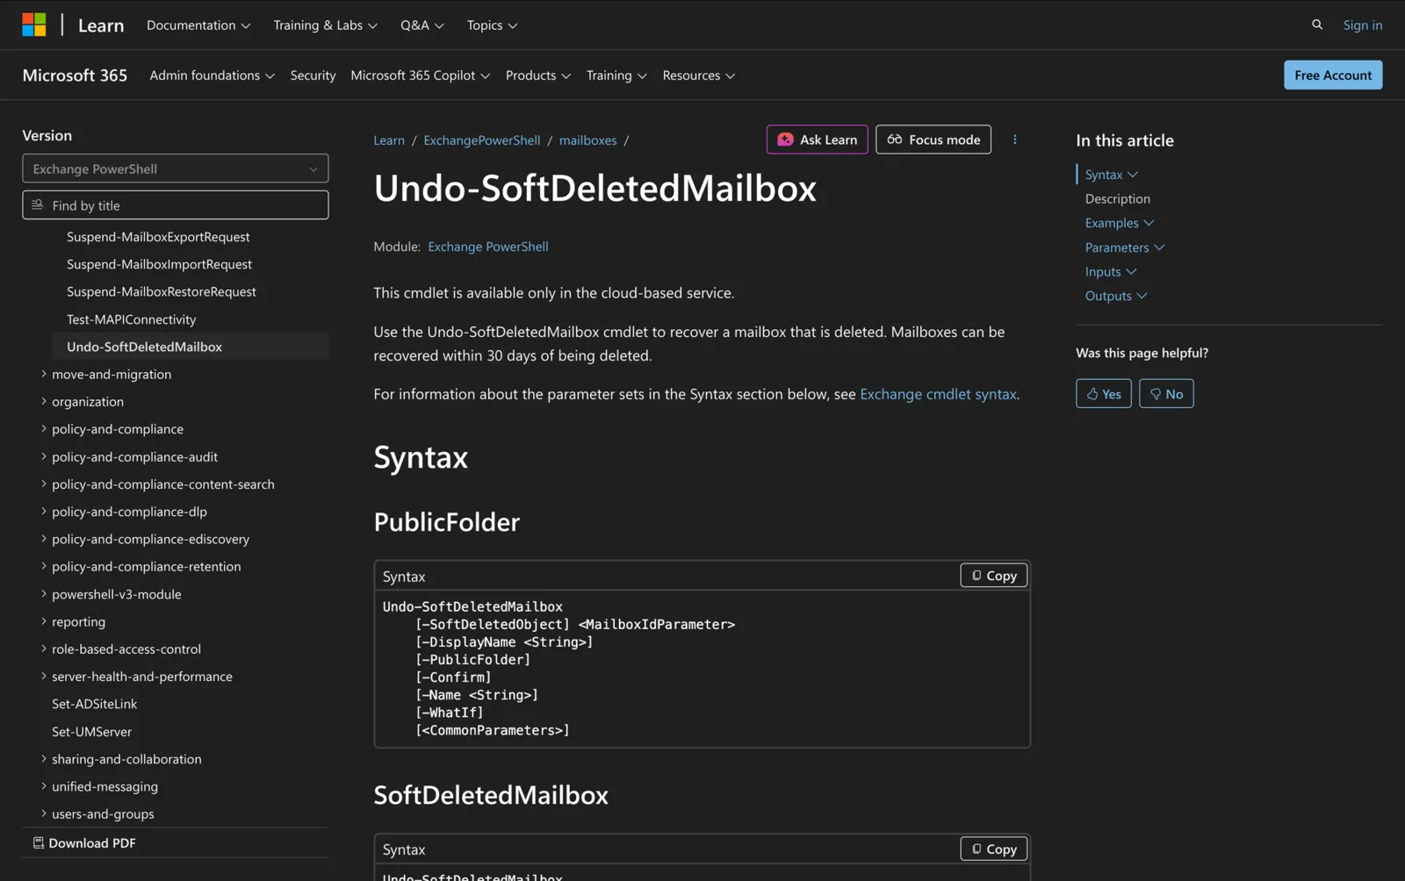Open the Documentation menu

[198, 25]
